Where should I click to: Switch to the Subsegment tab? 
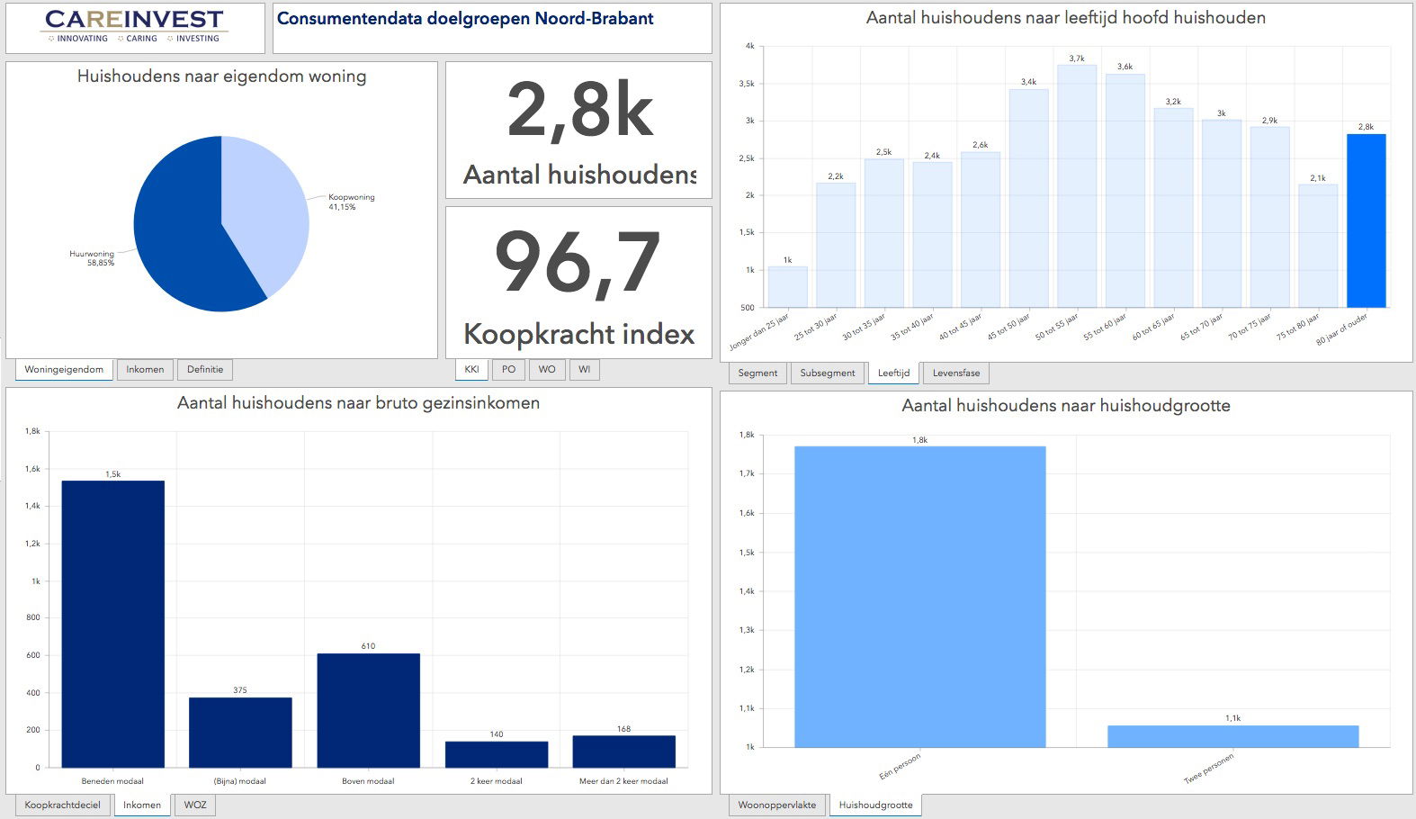click(828, 373)
